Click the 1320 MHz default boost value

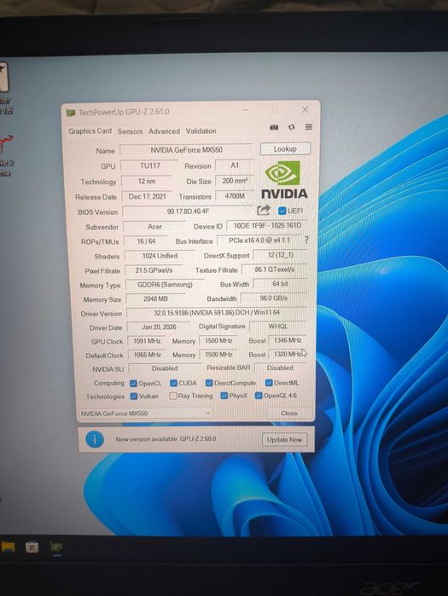(288, 354)
